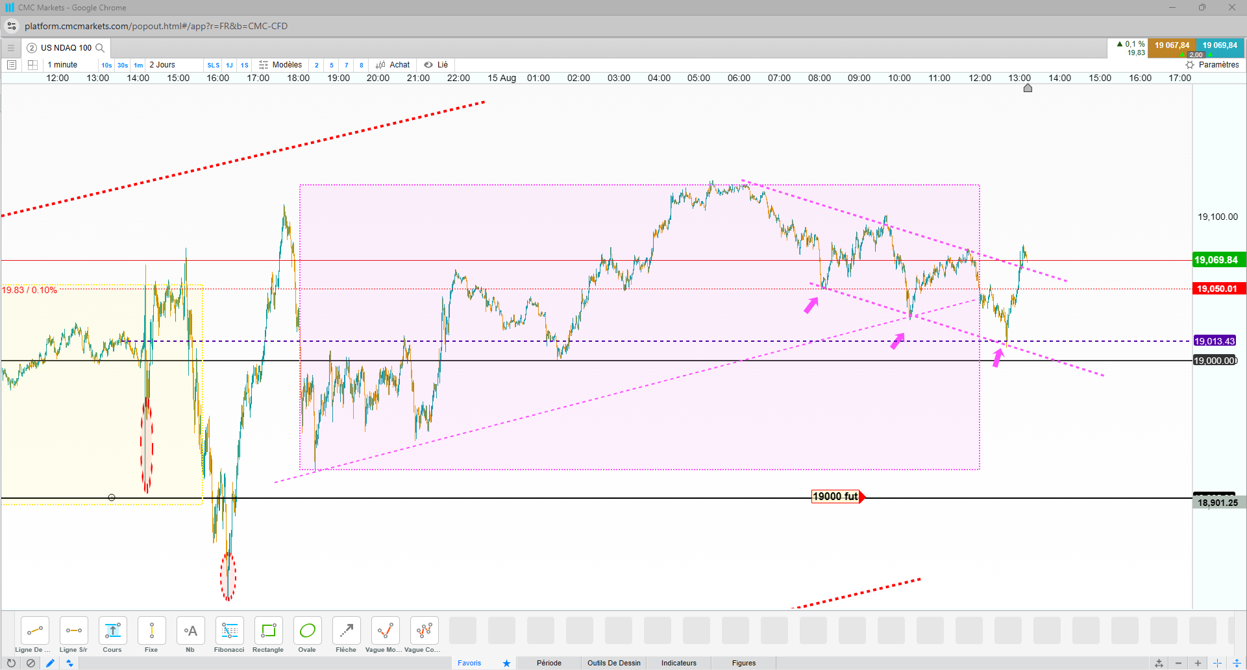The image size is (1247, 670).
Task: Open Paramètres settings
Action: click(1213, 65)
